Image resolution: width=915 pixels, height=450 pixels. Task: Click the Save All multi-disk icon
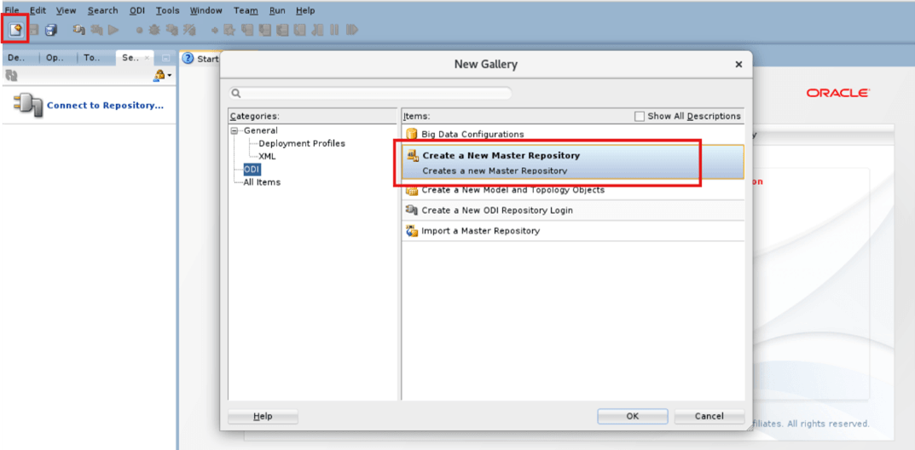coord(51,30)
